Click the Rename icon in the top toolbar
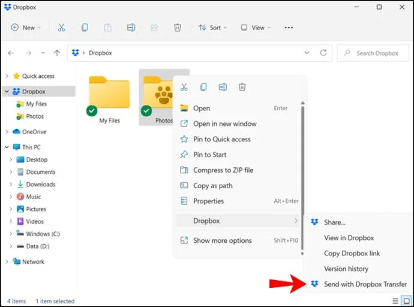414x307 pixels. (131, 28)
